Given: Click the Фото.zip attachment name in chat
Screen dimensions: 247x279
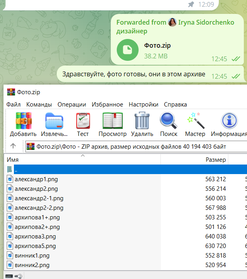Looking at the screenshot, I should (157, 45).
